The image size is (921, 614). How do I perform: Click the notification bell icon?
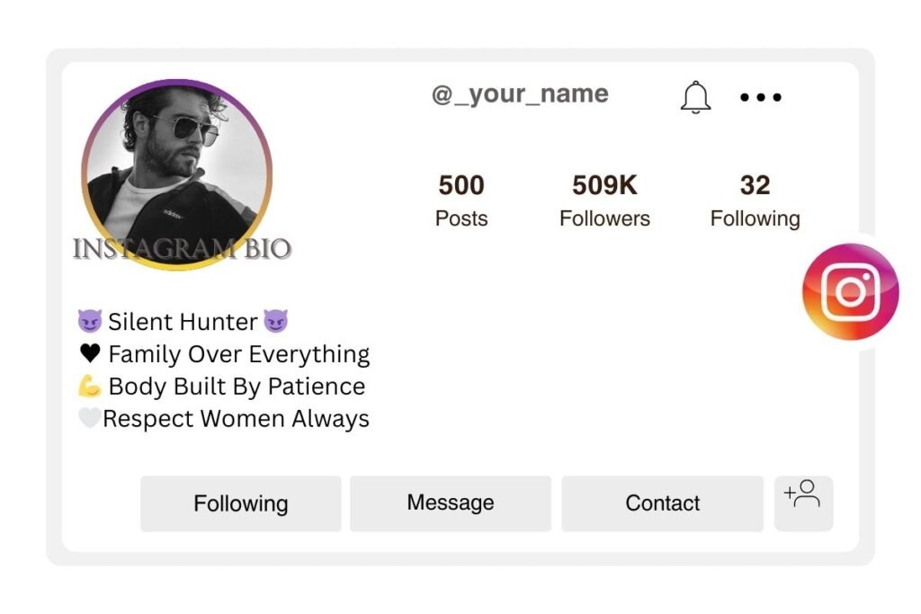coord(694,97)
